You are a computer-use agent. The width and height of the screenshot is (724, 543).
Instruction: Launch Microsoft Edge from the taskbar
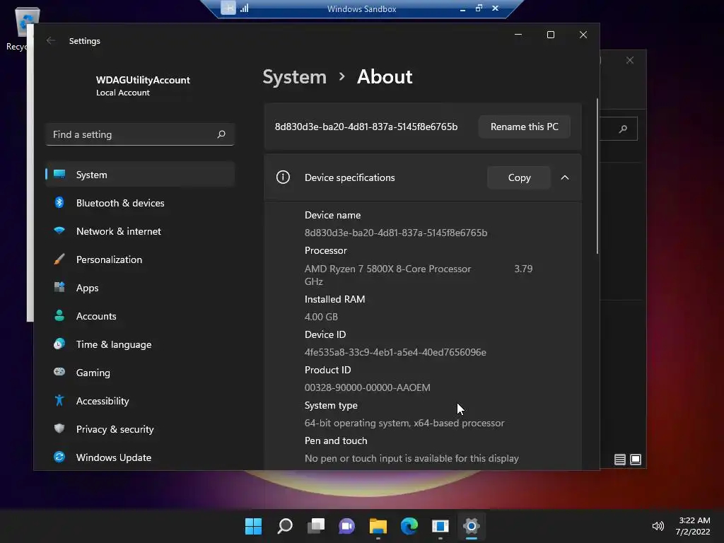click(409, 526)
